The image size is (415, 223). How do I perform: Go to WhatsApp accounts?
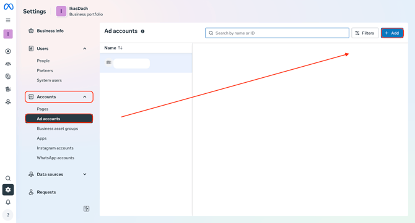click(x=55, y=158)
